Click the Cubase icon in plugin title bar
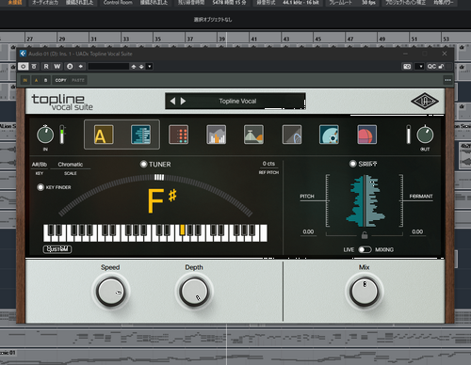The image size is (471, 365). tap(23, 54)
